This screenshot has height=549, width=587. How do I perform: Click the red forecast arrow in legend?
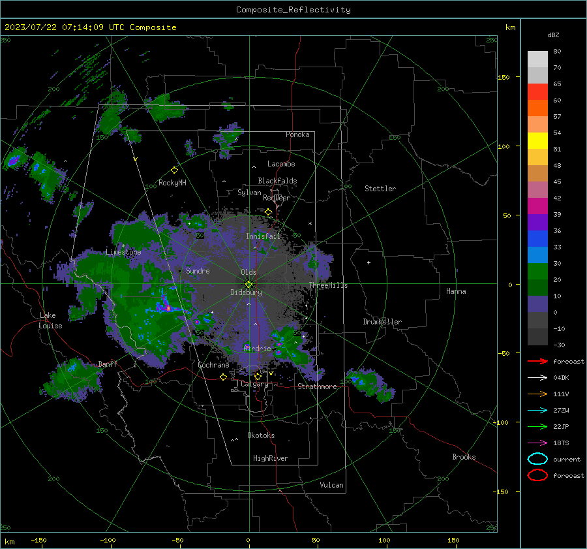[537, 361]
